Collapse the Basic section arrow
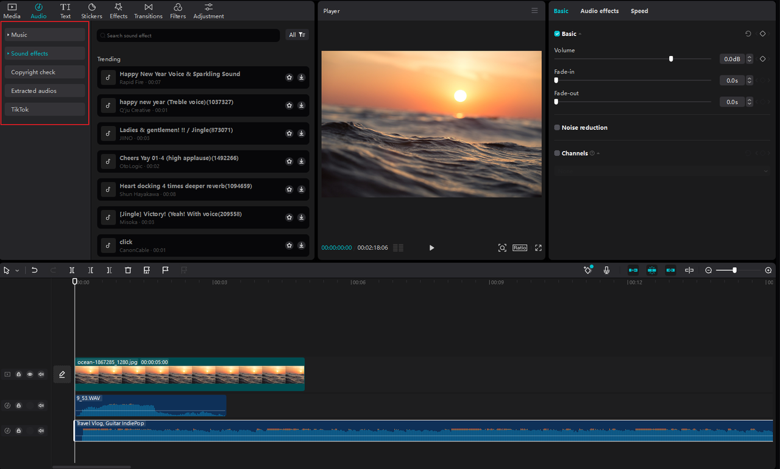780x469 pixels. [580, 34]
